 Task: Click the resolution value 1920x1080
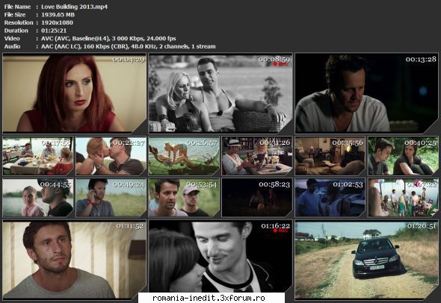(57, 22)
